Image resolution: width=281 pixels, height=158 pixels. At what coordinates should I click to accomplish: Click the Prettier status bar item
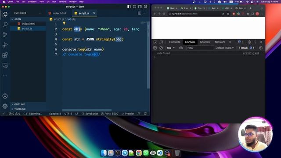[128, 114]
